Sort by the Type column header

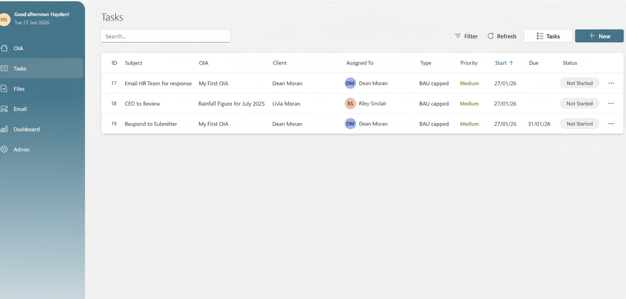(x=426, y=63)
